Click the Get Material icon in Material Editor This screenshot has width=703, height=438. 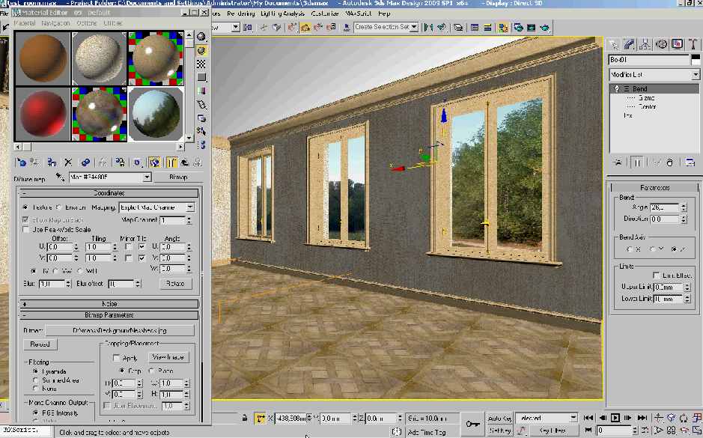click(x=21, y=162)
